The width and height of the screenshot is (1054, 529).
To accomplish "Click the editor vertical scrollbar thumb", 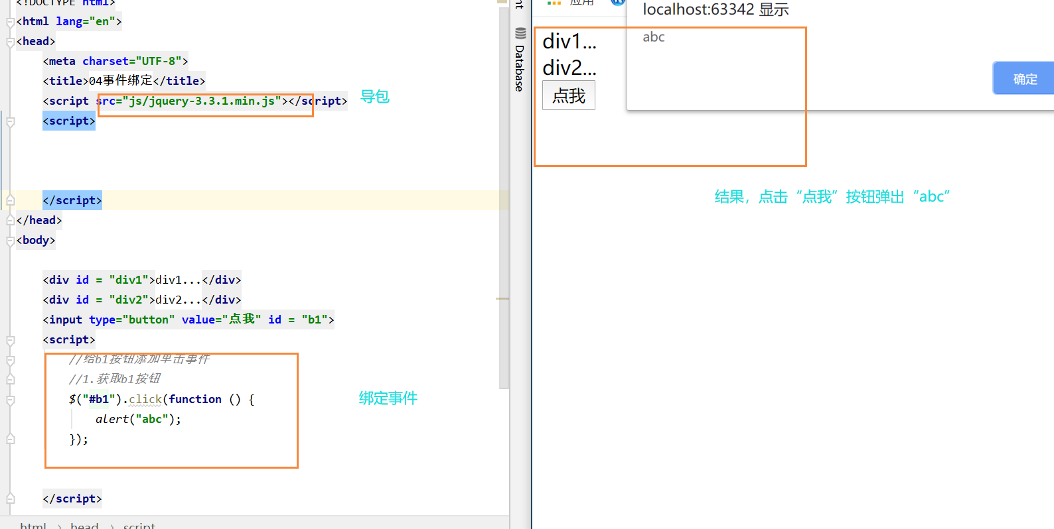I will pos(504,199).
